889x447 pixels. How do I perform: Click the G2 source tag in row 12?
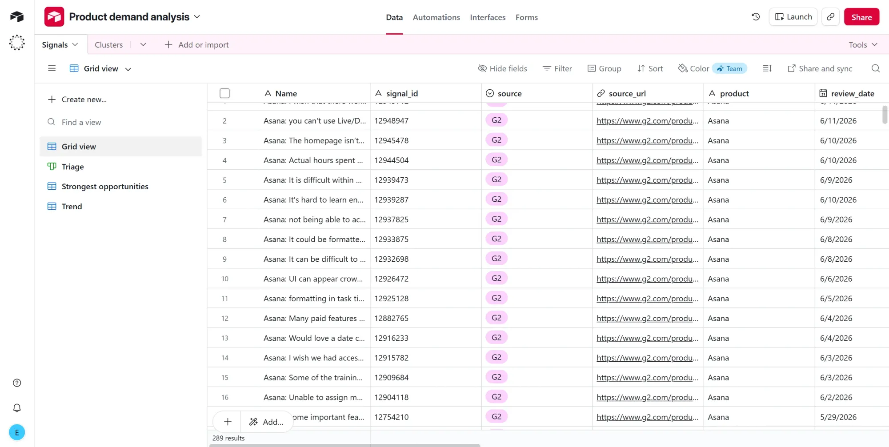tap(497, 318)
